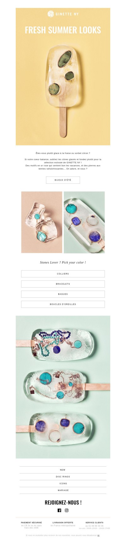Screen dimensions: 126x544
Task: Click the Fresh Summer Looks headline
Action: [63, 30]
